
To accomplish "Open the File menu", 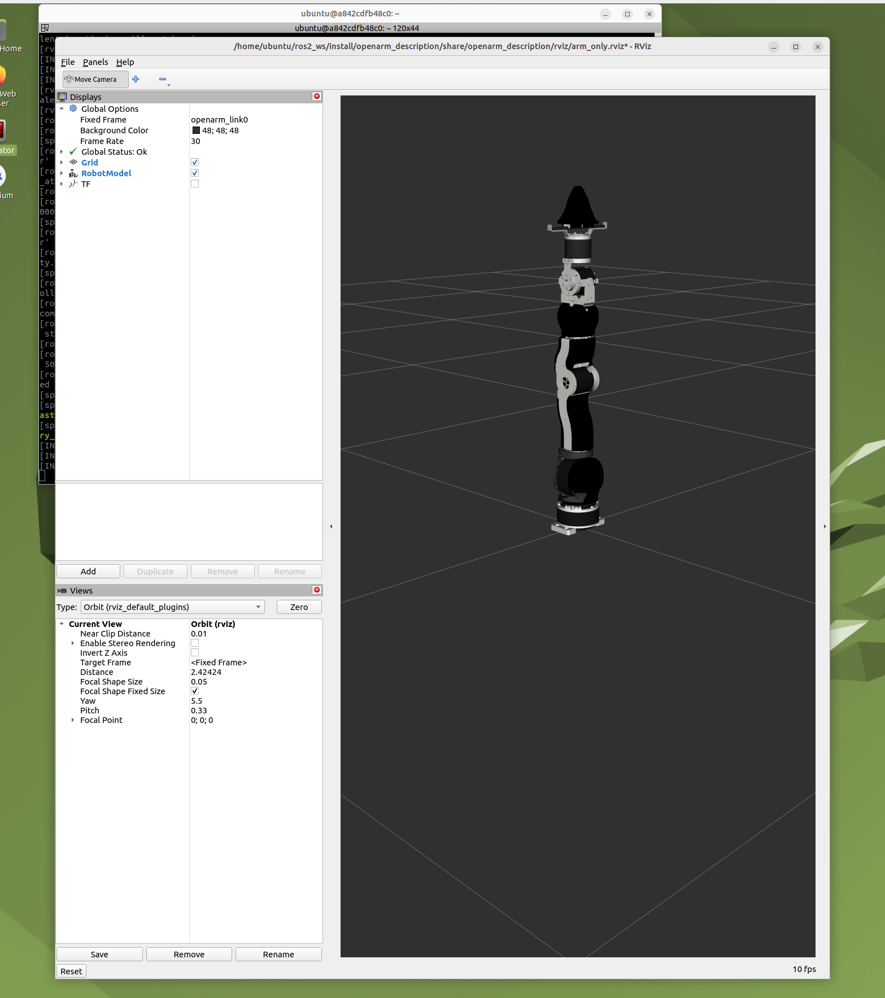I will (68, 62).
